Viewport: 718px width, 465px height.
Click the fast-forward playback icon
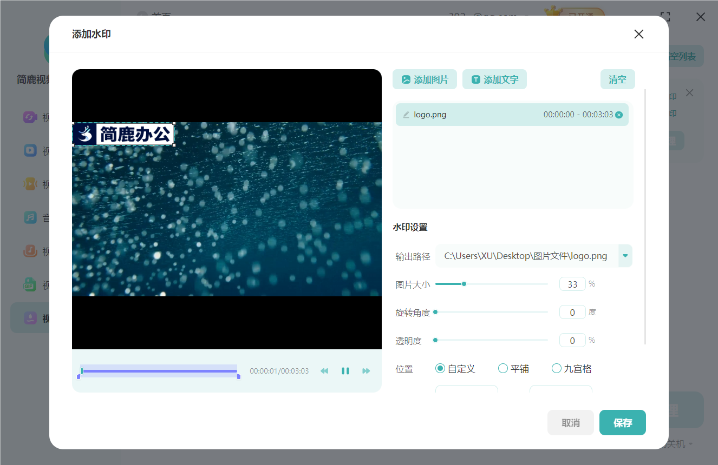tap(366, 371)
